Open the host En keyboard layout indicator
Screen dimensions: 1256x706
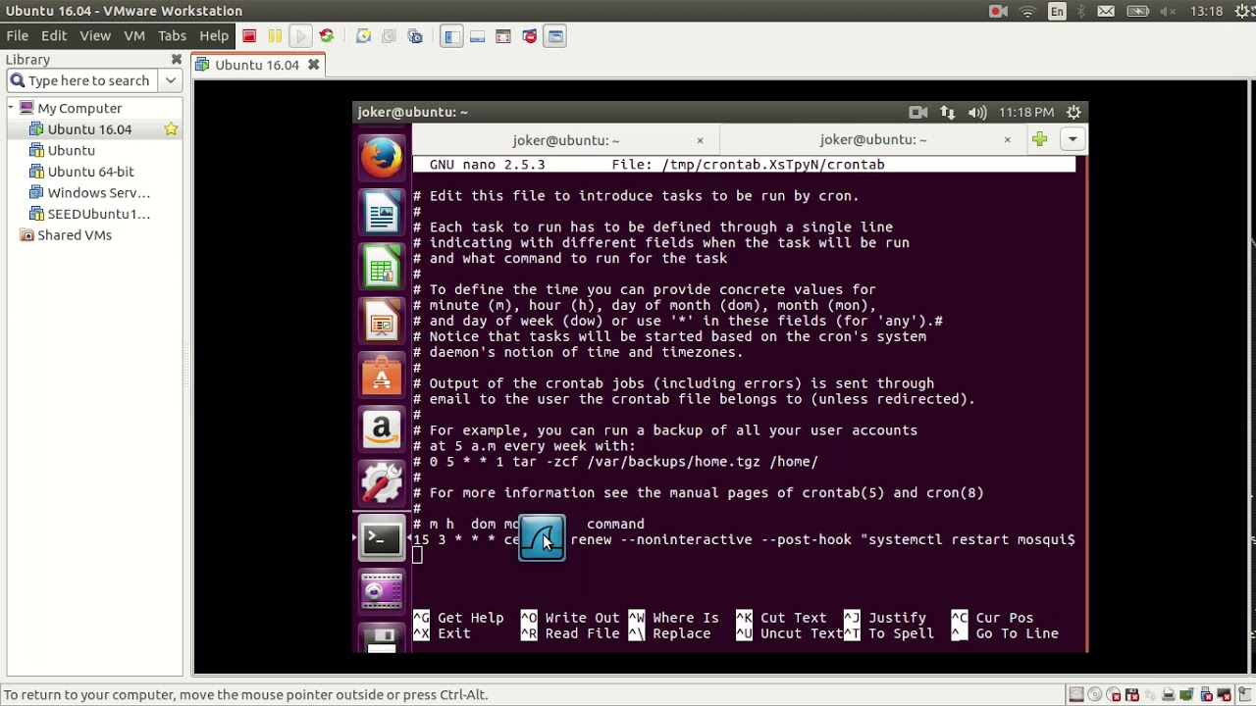[1057, 12]
